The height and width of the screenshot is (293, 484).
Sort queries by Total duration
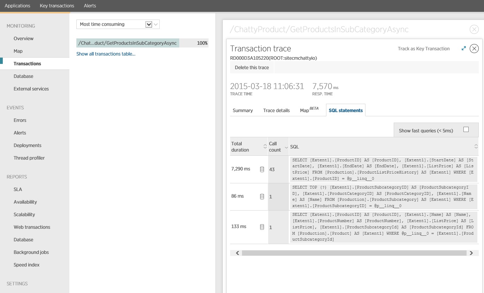point(265,146)
